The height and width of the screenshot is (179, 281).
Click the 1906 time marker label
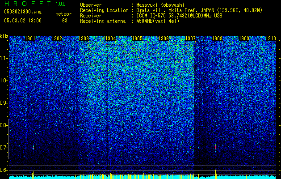click(x=164, y=38)
